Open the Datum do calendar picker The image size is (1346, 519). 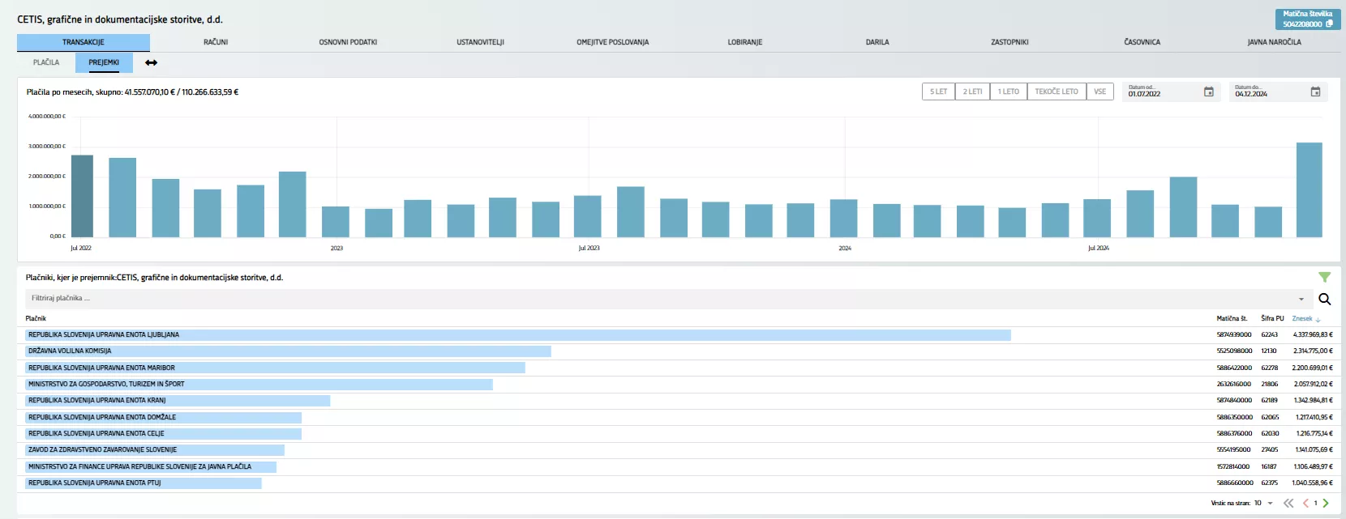tap(1315, 92)
